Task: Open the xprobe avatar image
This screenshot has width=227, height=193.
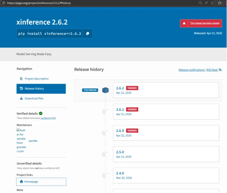Action: pos(21,141)
